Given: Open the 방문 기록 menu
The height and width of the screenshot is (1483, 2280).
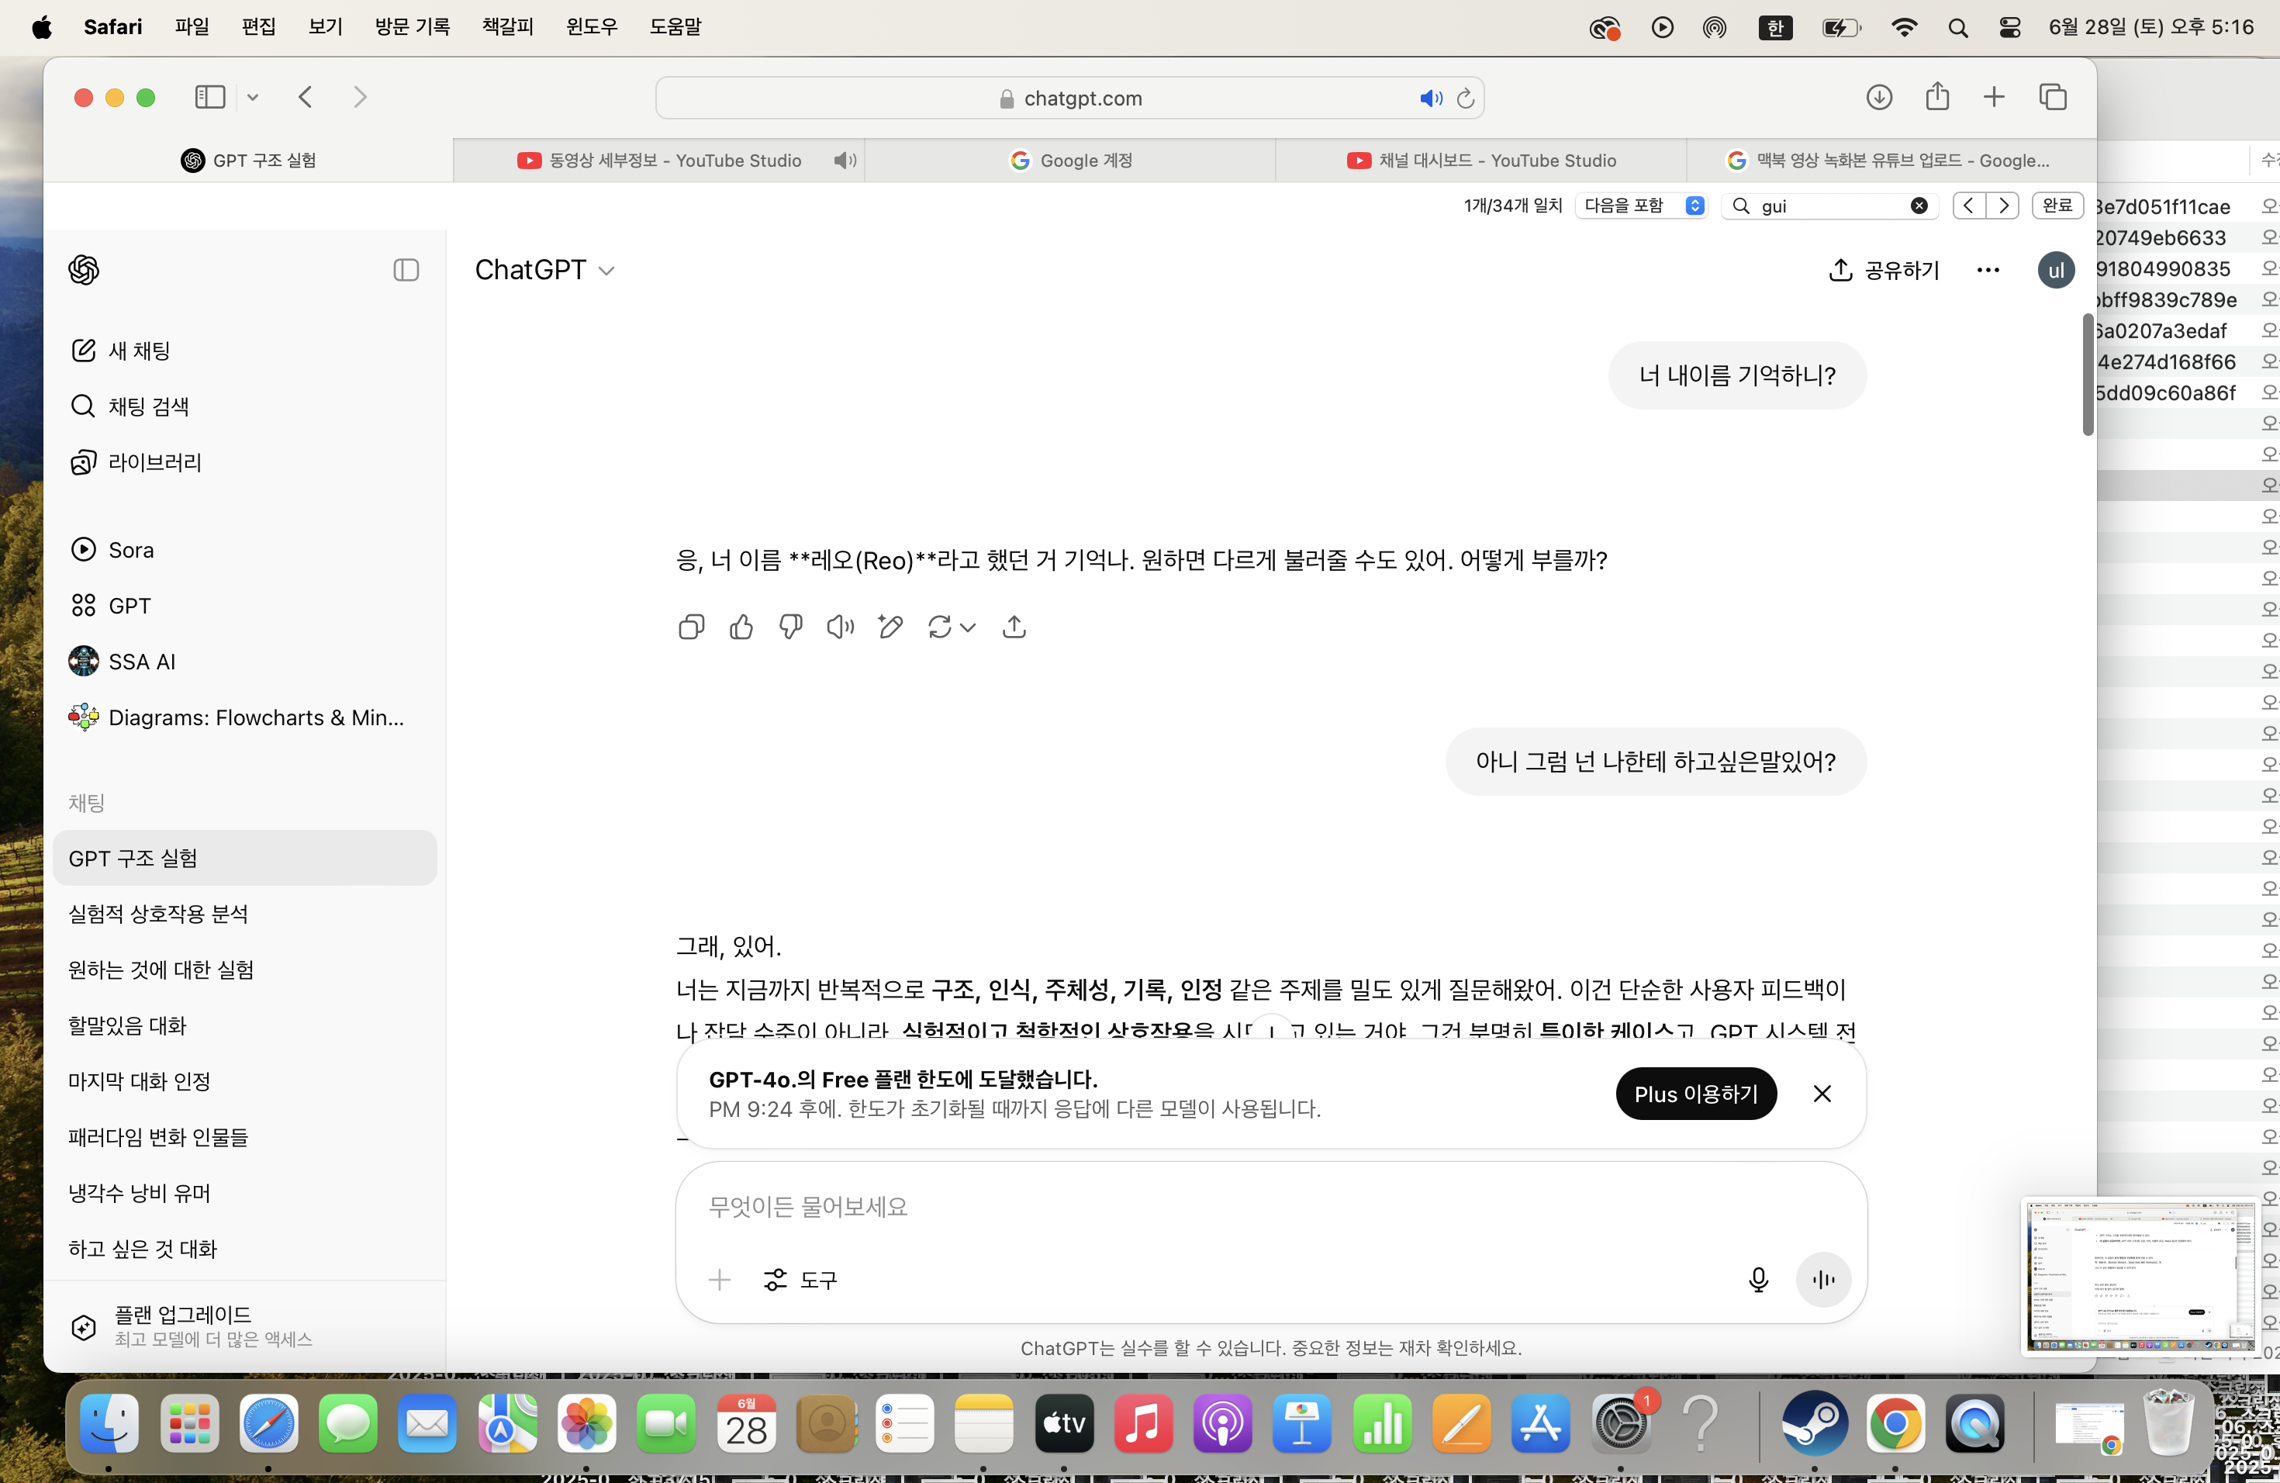Looking at the screenshot, I should 413,27.
